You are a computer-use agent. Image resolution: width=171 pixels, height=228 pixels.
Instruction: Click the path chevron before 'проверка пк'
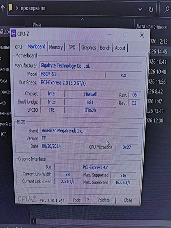tap(17, 8)
